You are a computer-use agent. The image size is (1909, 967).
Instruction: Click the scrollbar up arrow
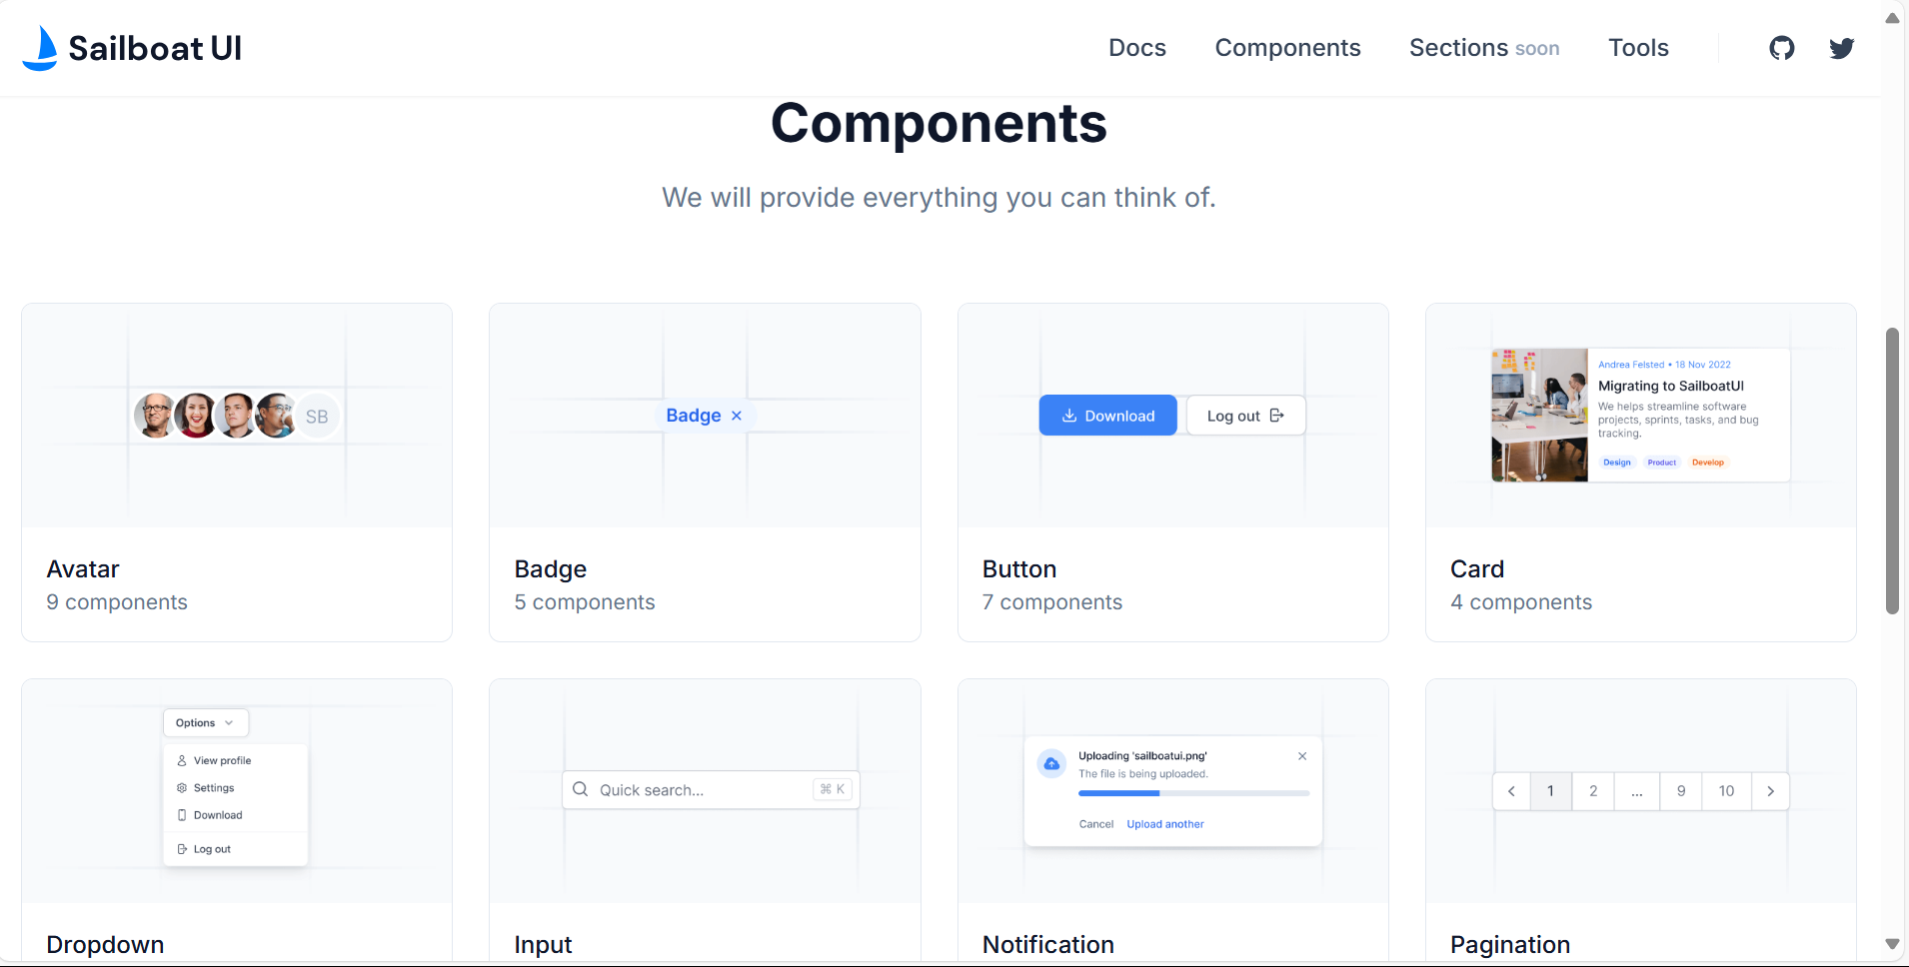tap(1892, 17)
